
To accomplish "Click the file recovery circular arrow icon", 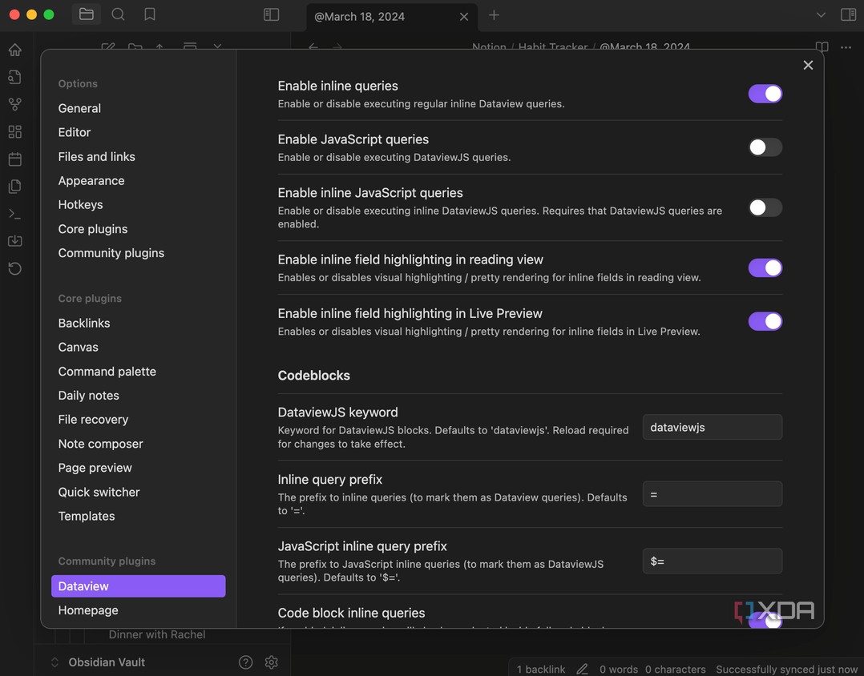I will tap(15, 268).
